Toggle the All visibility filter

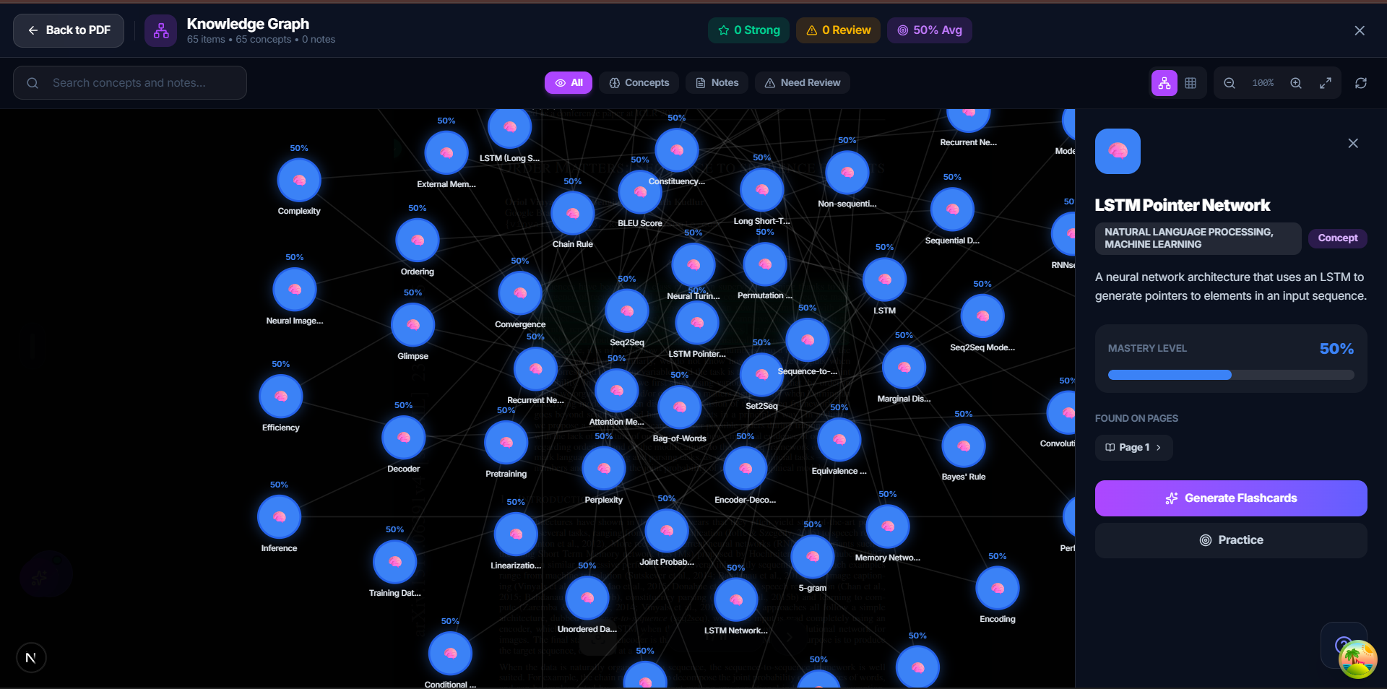(569, 82)
